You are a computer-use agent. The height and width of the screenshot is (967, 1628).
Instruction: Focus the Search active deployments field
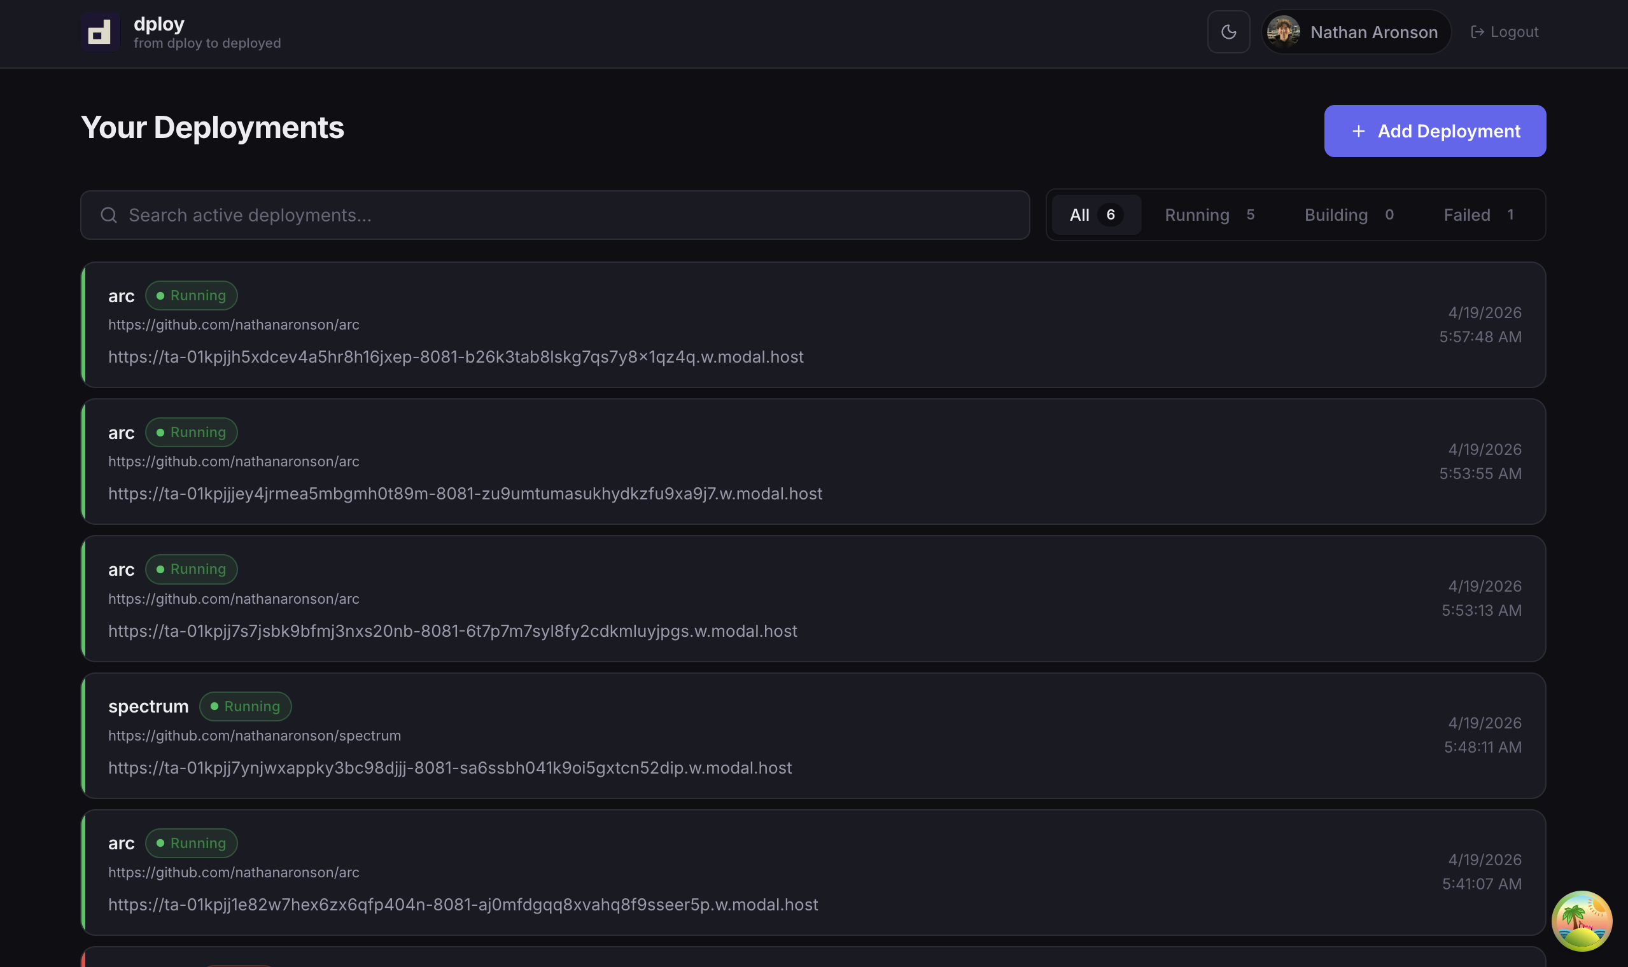[x=561, y=215]
